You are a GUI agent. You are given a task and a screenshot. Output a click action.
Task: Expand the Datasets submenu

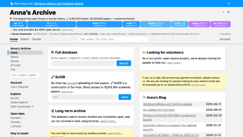[16, 118]
